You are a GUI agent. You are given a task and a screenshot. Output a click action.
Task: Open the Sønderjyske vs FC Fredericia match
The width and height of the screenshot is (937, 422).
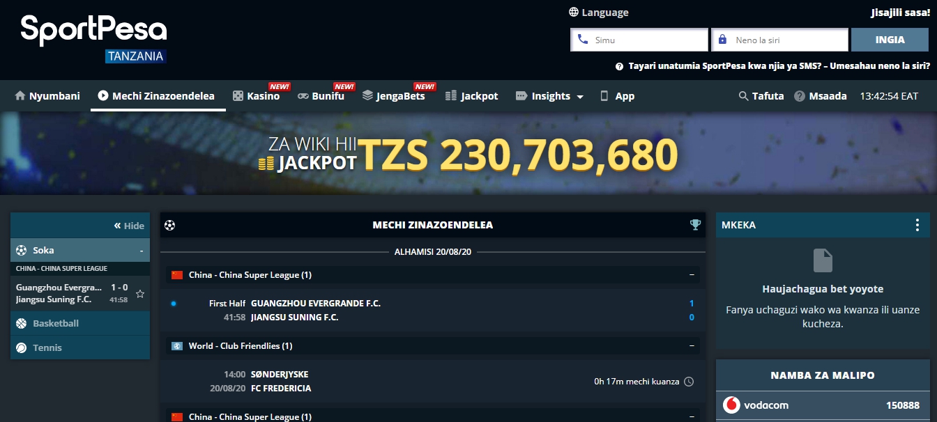coord(432,382)
